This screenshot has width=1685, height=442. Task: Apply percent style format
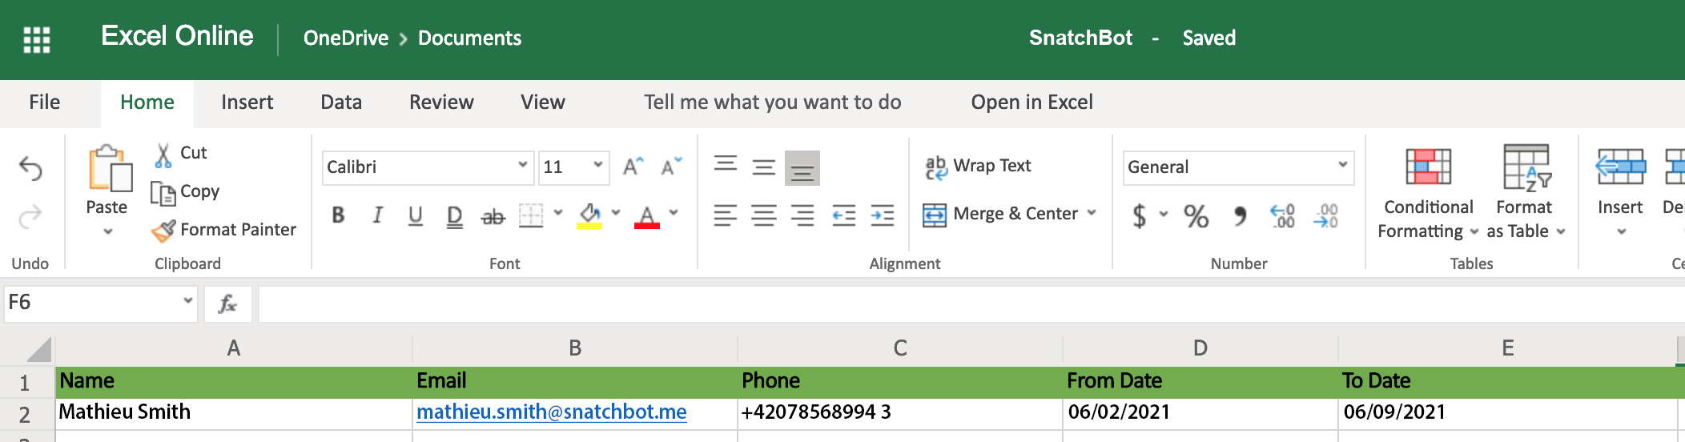pos(1196,215)
